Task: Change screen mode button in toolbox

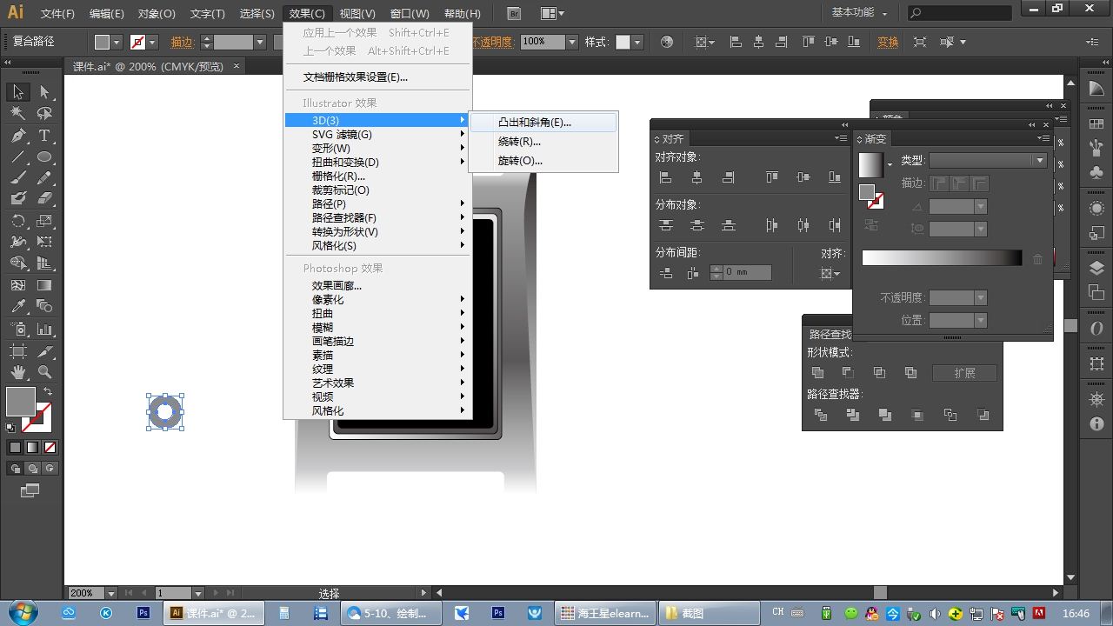Action: pos(30,491)
